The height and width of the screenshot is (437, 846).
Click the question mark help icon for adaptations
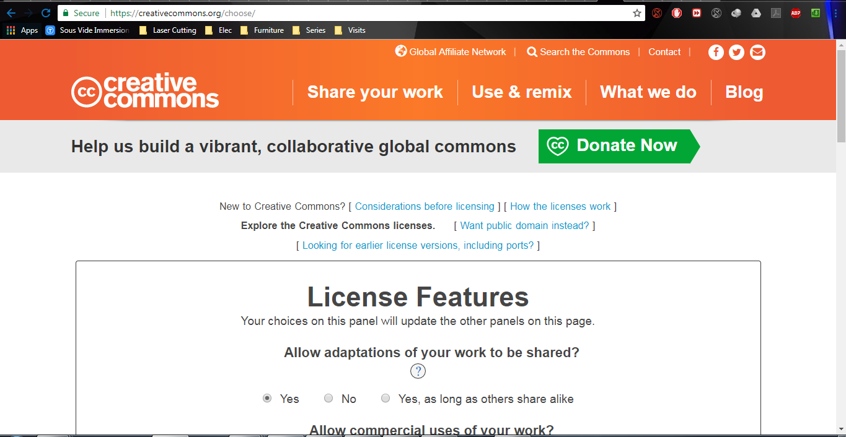click(x=418, y=371)
